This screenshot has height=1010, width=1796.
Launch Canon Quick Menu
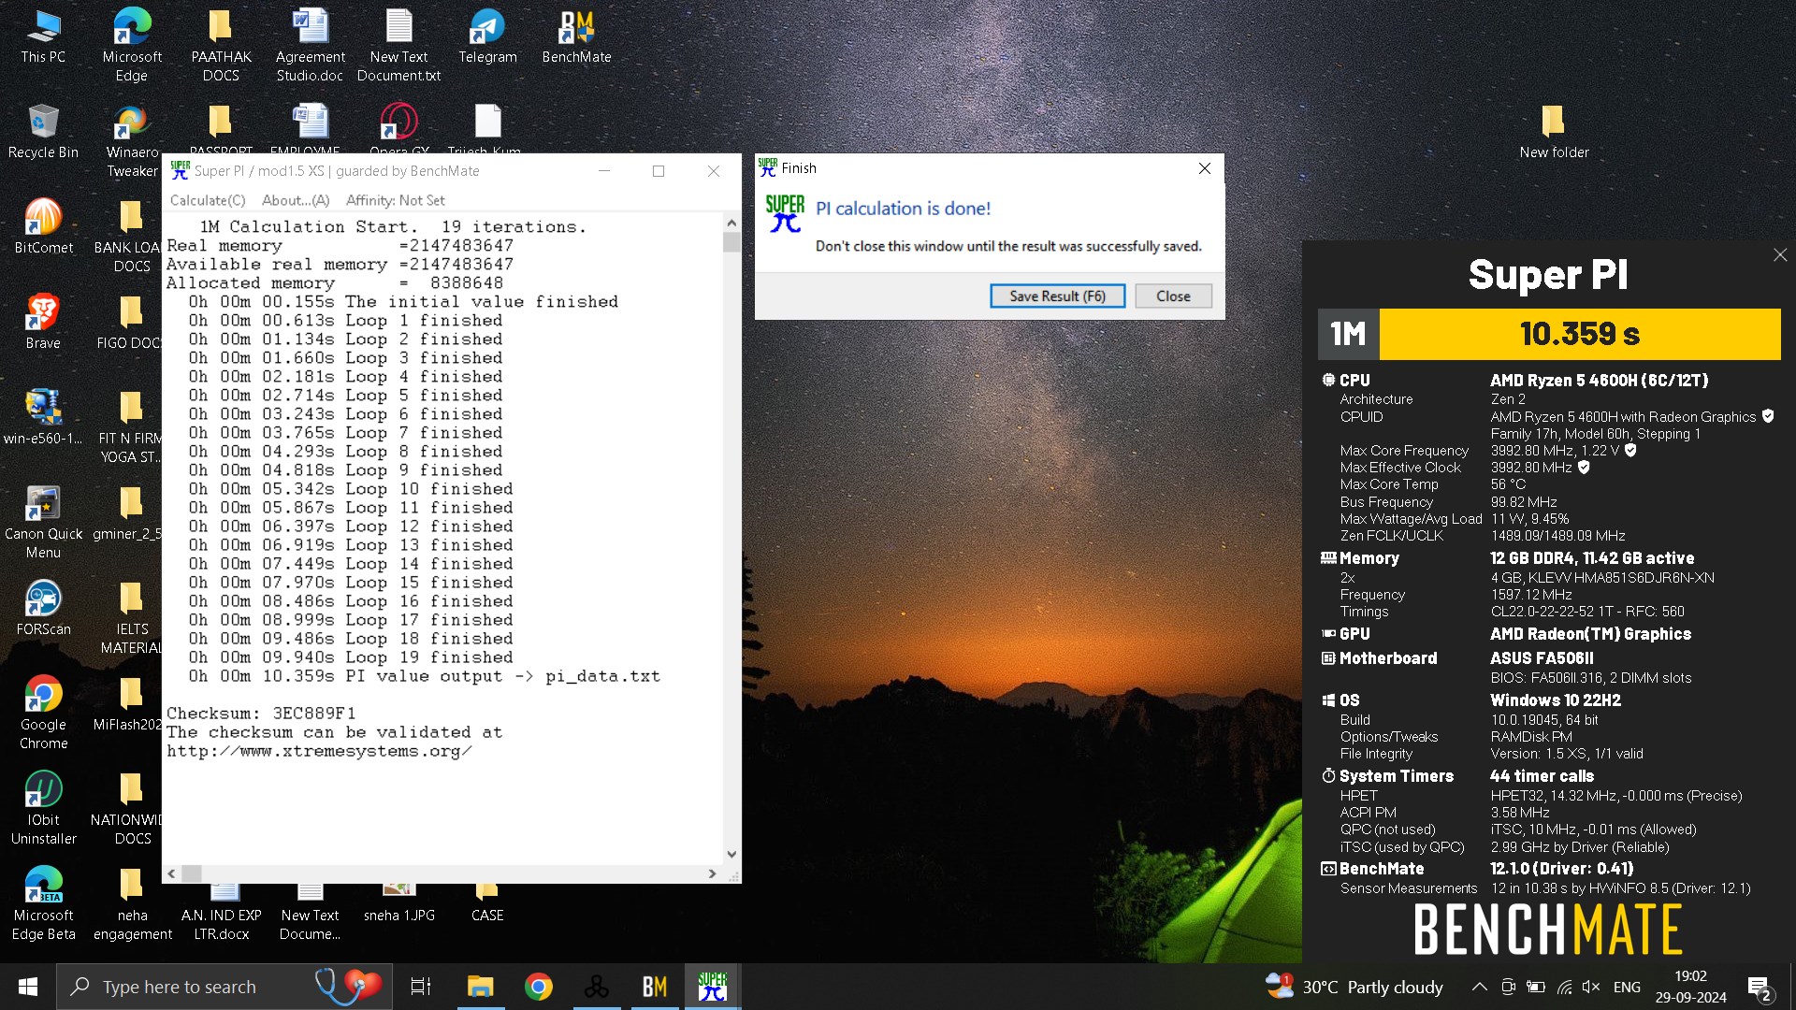[x=43, y=522]
